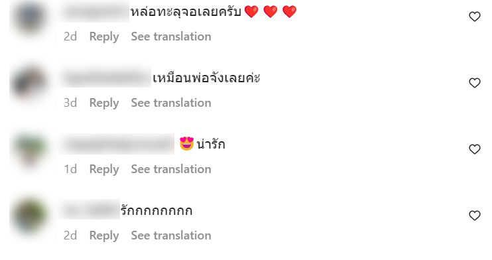See translation of น่ารัก comment
492x260 pixels.
(x=171, y=169)
